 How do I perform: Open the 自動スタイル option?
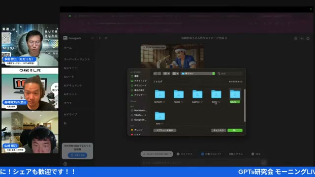click(x=236, y=154)
